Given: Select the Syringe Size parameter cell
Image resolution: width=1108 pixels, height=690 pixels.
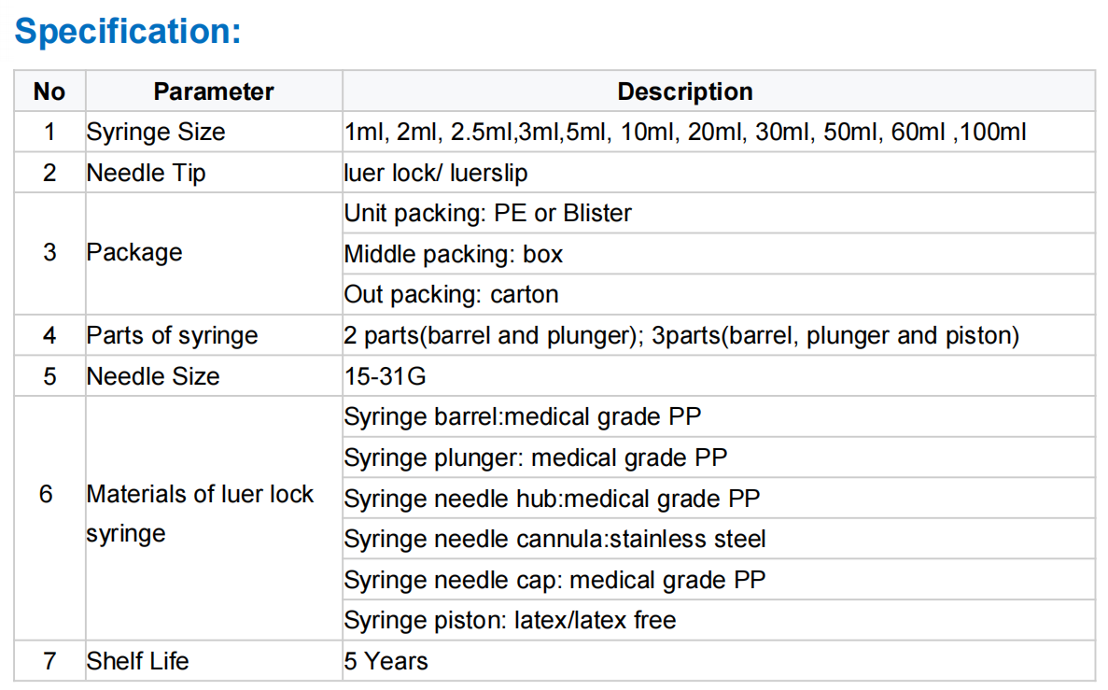Looking at the screenshot, I should (214, 133).
